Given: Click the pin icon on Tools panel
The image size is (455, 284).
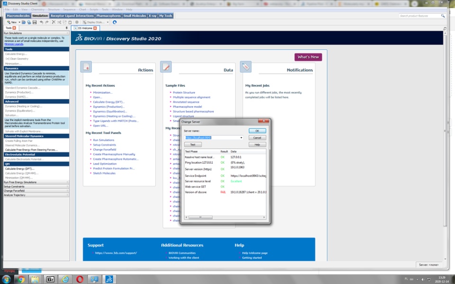Looking at the screenshot, I should coord(67,28).
